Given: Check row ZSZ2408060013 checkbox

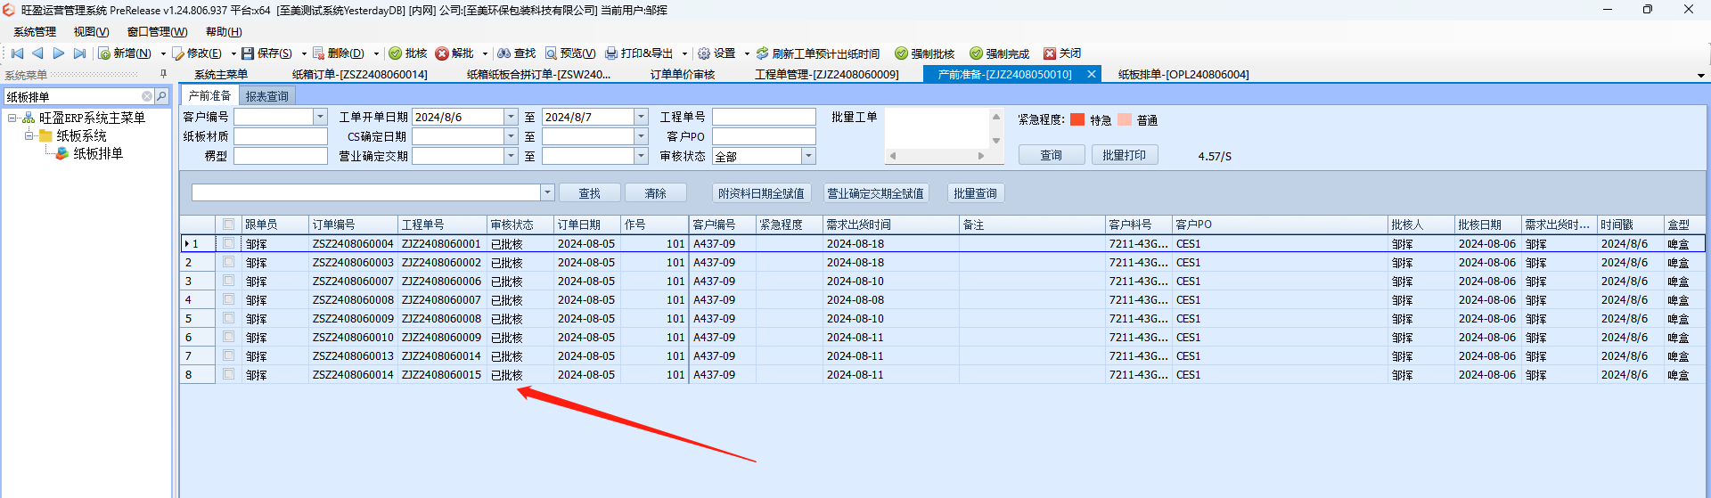Looking at the screenshot, I should (x=229, y=355).
